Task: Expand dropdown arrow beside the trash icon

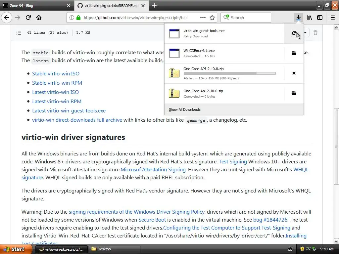Action: click(305, 33)
